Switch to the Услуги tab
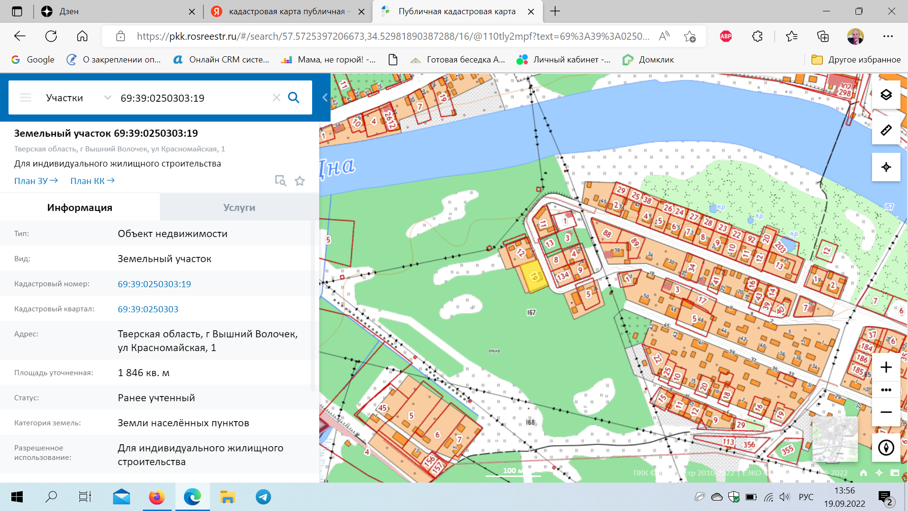908x511 pixels. pos(239,207)
